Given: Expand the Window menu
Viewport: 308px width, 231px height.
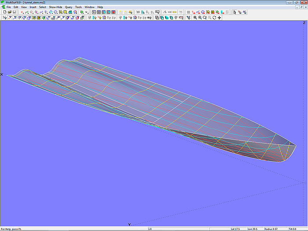Looking at the screenshot, I should click(x=89, y=7).
